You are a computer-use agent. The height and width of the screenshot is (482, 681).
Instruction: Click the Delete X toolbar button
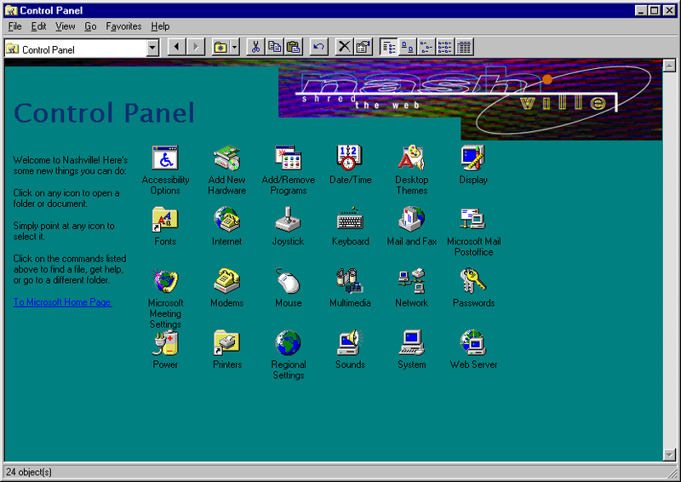[344, 47]
